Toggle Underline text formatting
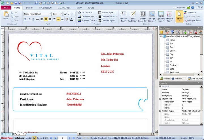 coord(33,19)
